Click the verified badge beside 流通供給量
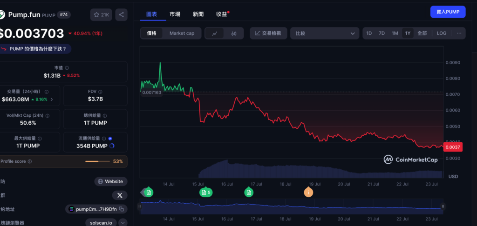The image size is (477, 226). 110,139
